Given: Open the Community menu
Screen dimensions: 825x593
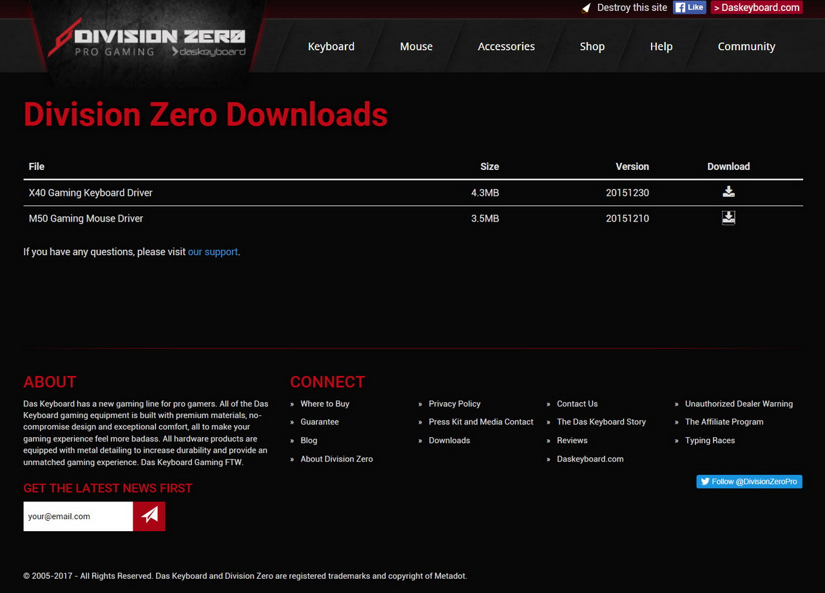Looking at the screenshot, I should click(746, 46).
